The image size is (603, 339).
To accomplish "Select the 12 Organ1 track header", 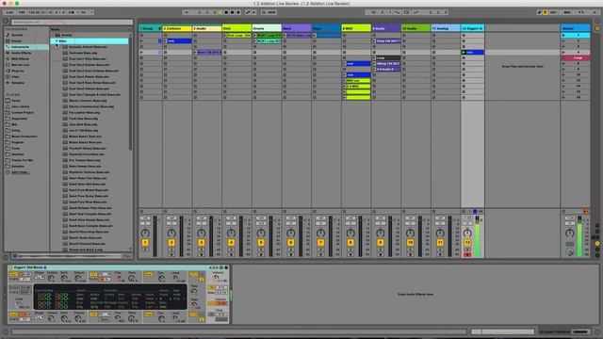I will pos(472,28).
